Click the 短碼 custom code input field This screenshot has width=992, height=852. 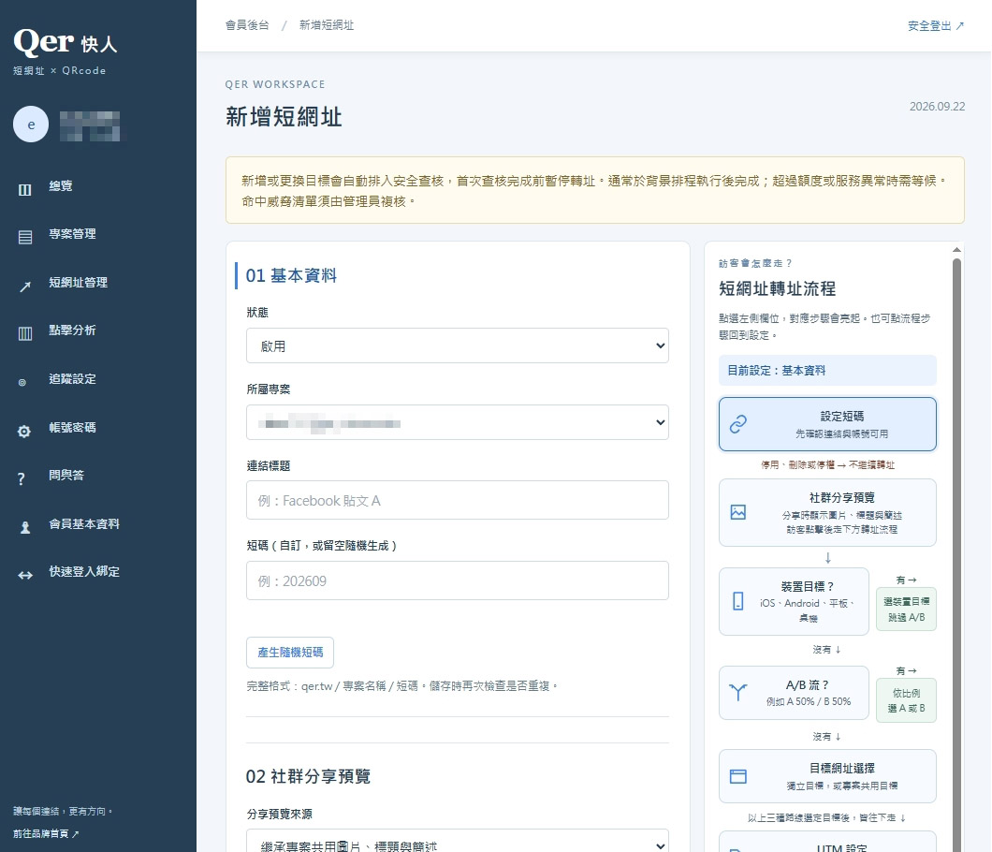458,580
